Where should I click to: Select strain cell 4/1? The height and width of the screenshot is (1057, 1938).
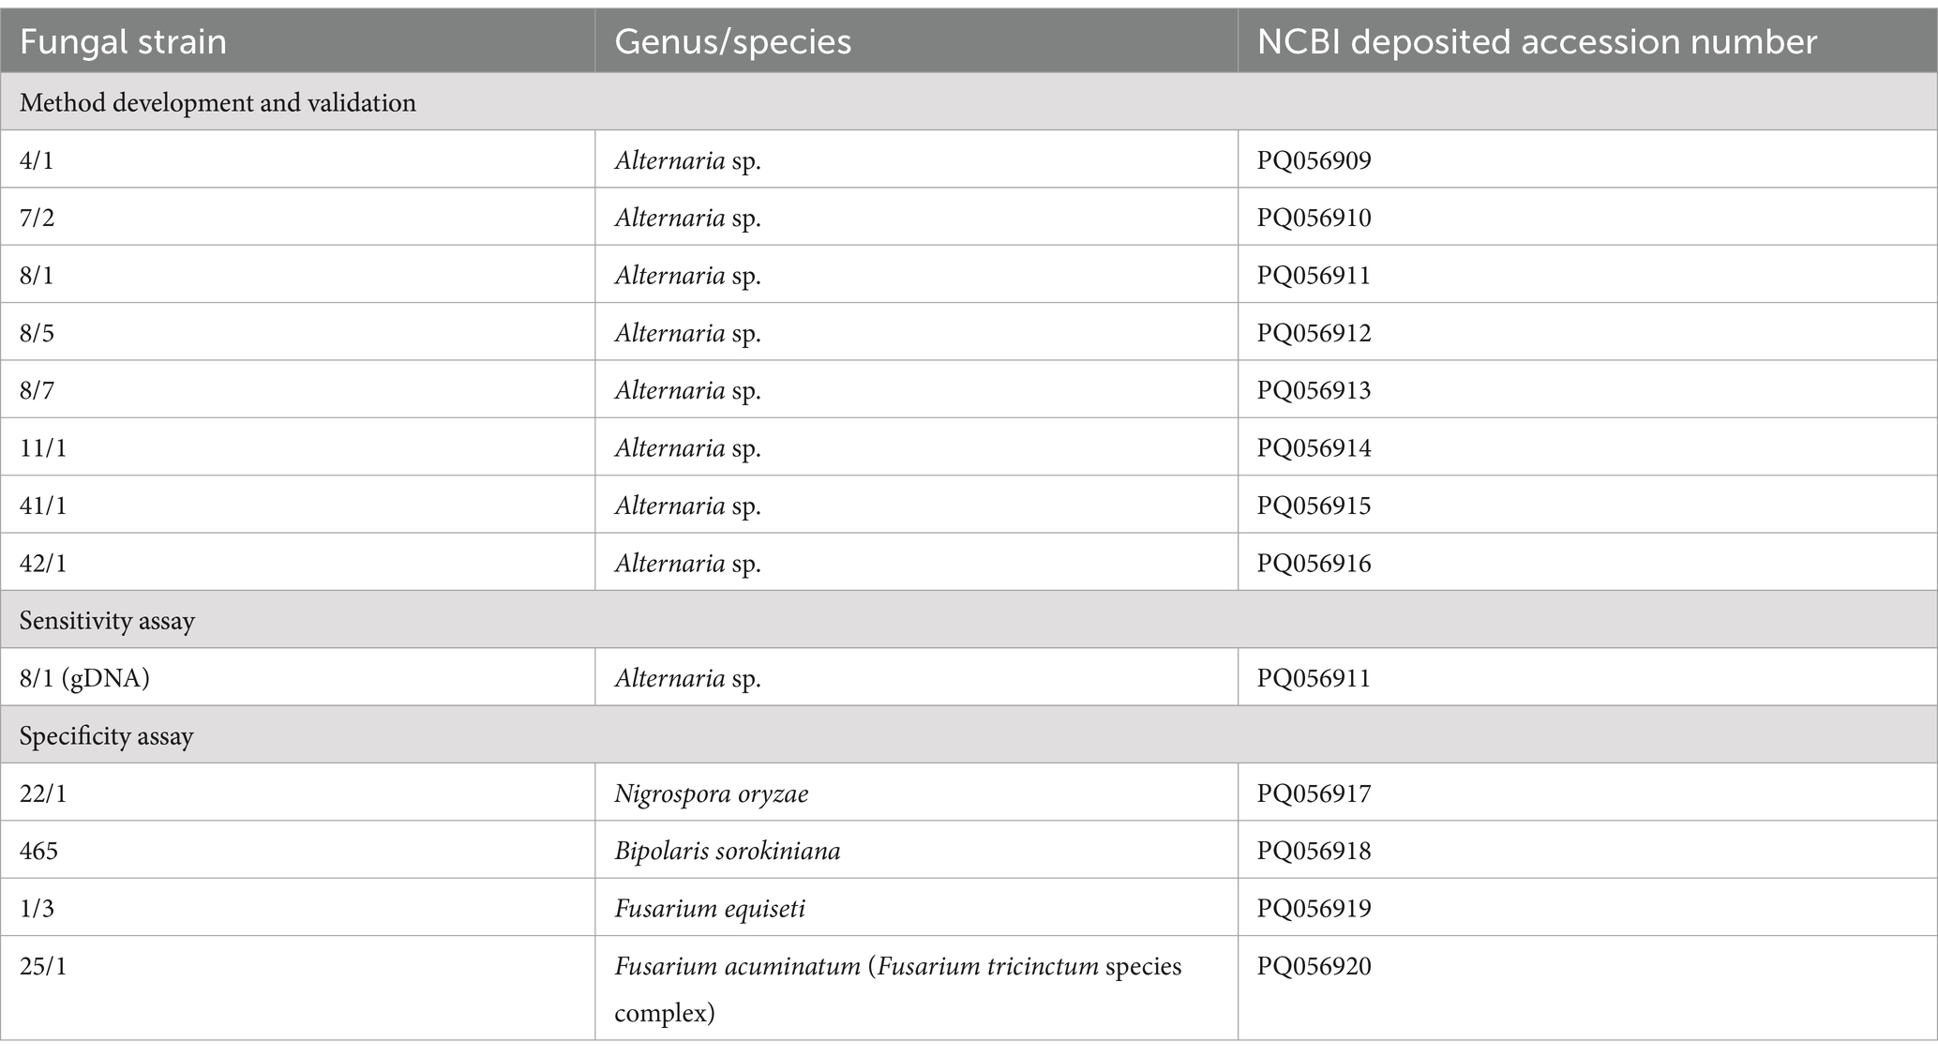[x=297, y=159]
